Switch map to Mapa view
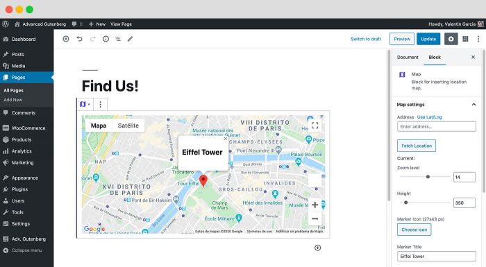The width and height of the screenshot is (486, 267). [x=99, y=126]
